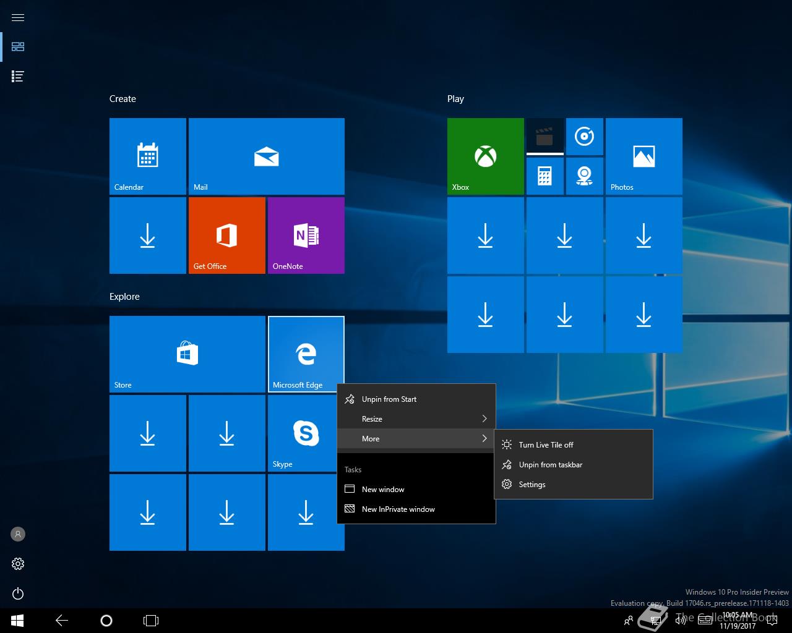Click the Microsoft Edge tile

[x=306, y=354]
